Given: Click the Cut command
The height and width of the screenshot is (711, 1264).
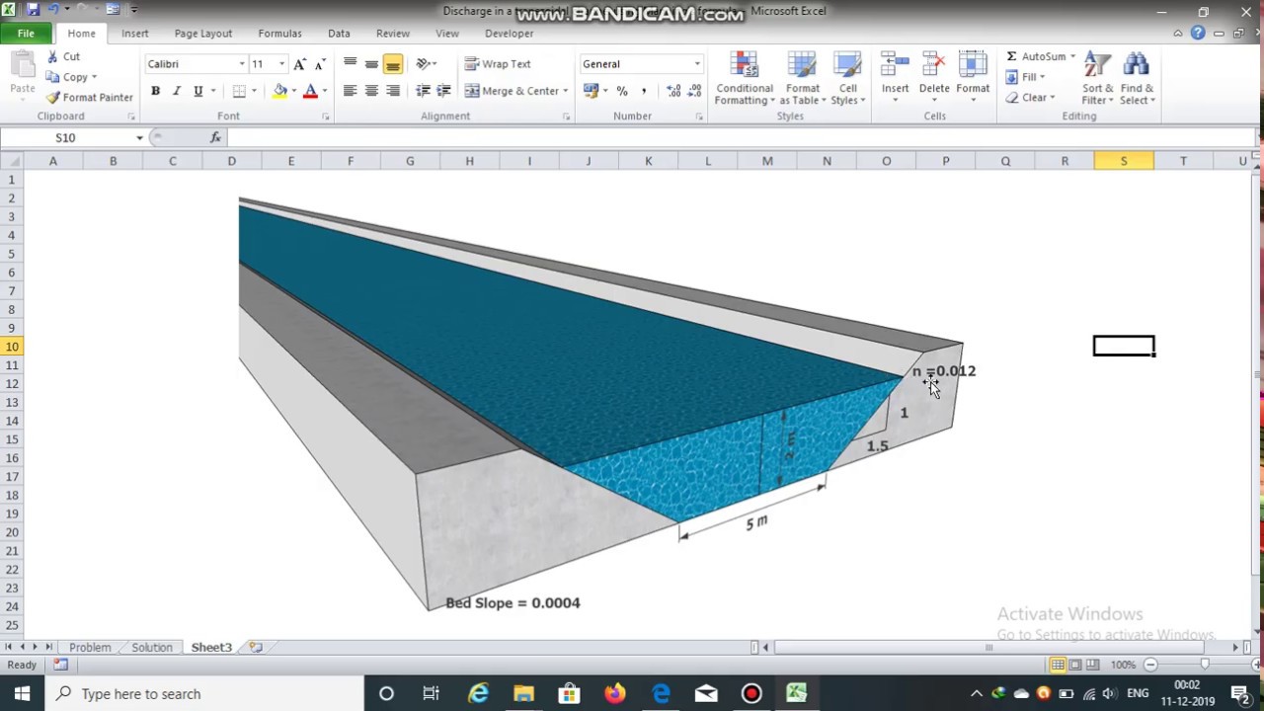Looking at the screenshot, I should tap(63, 56).
